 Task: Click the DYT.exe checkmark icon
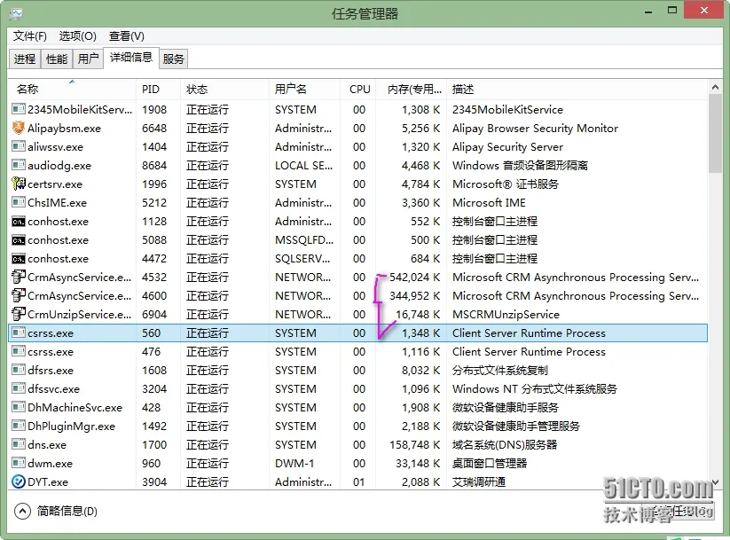[x=19, y=481]
